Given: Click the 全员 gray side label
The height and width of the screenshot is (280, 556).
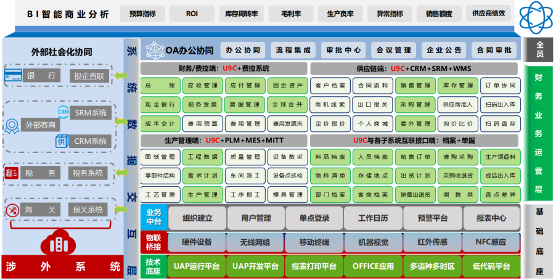Looking at the screenshot, I should point(539,50).
